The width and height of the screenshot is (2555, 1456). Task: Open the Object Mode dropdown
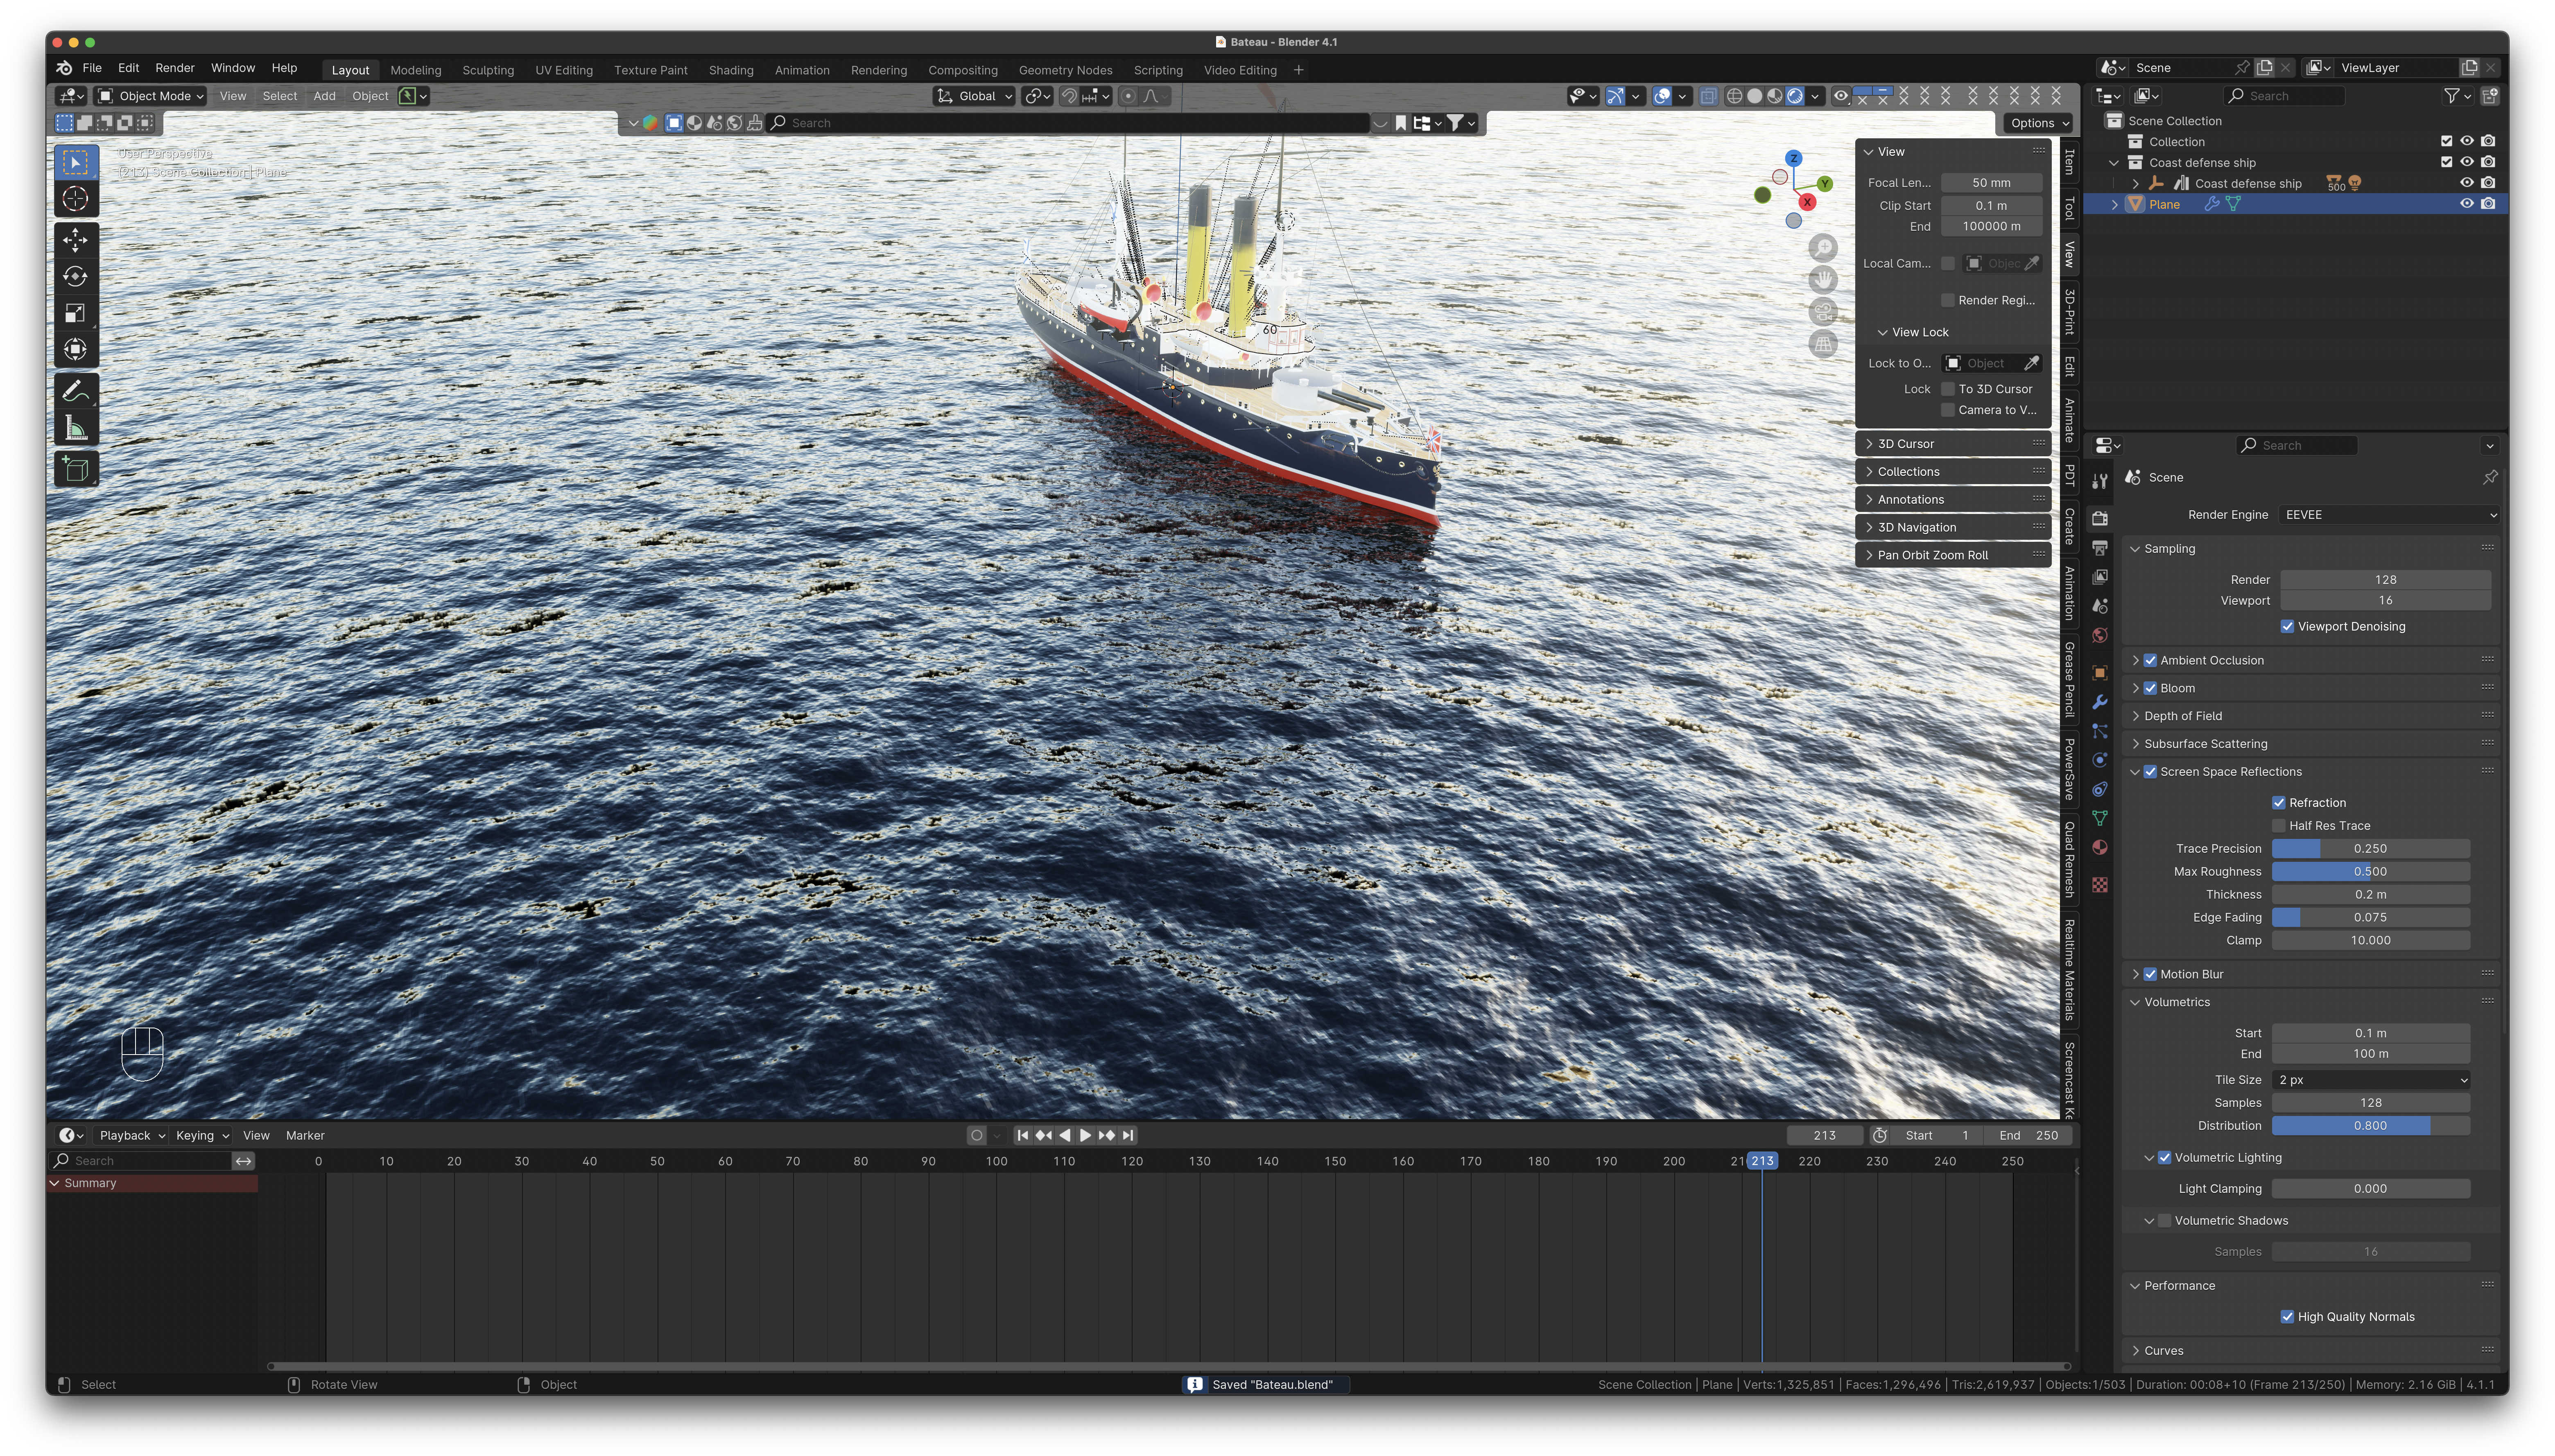point(151,96)
